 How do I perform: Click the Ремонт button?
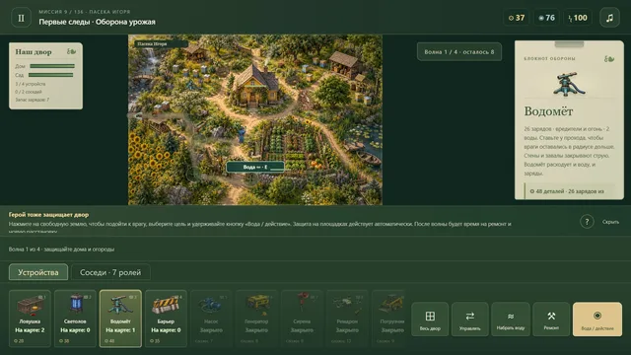pos(551,319)
